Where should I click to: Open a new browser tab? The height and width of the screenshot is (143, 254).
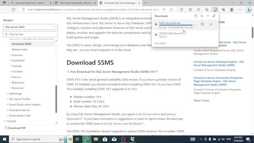[145, 3]
